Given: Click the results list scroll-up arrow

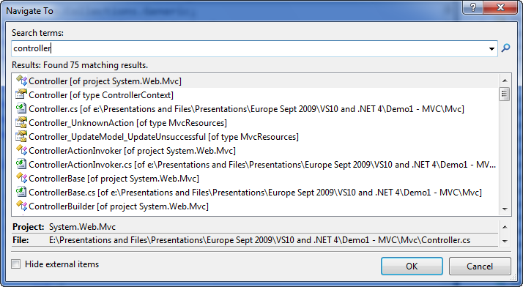Looking at the screenshot, I should point(505,81).
